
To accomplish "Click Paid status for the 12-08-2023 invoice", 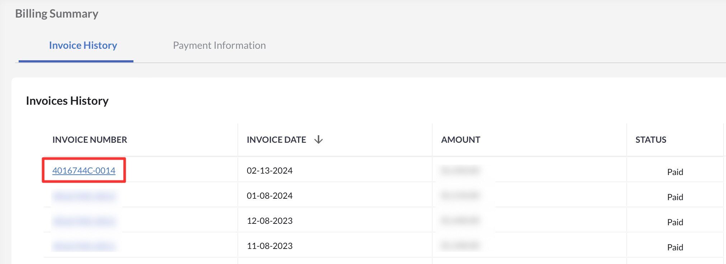I will 675,222.
